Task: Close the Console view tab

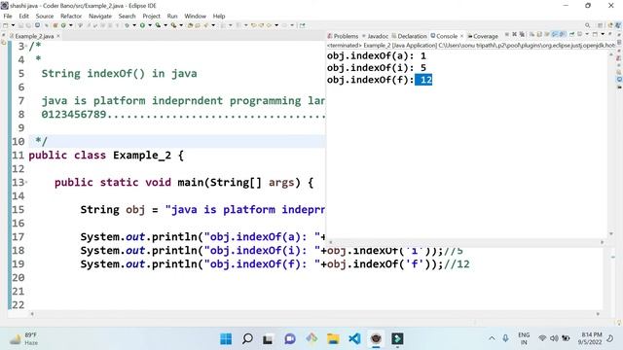Action: (x=461, y=36)
